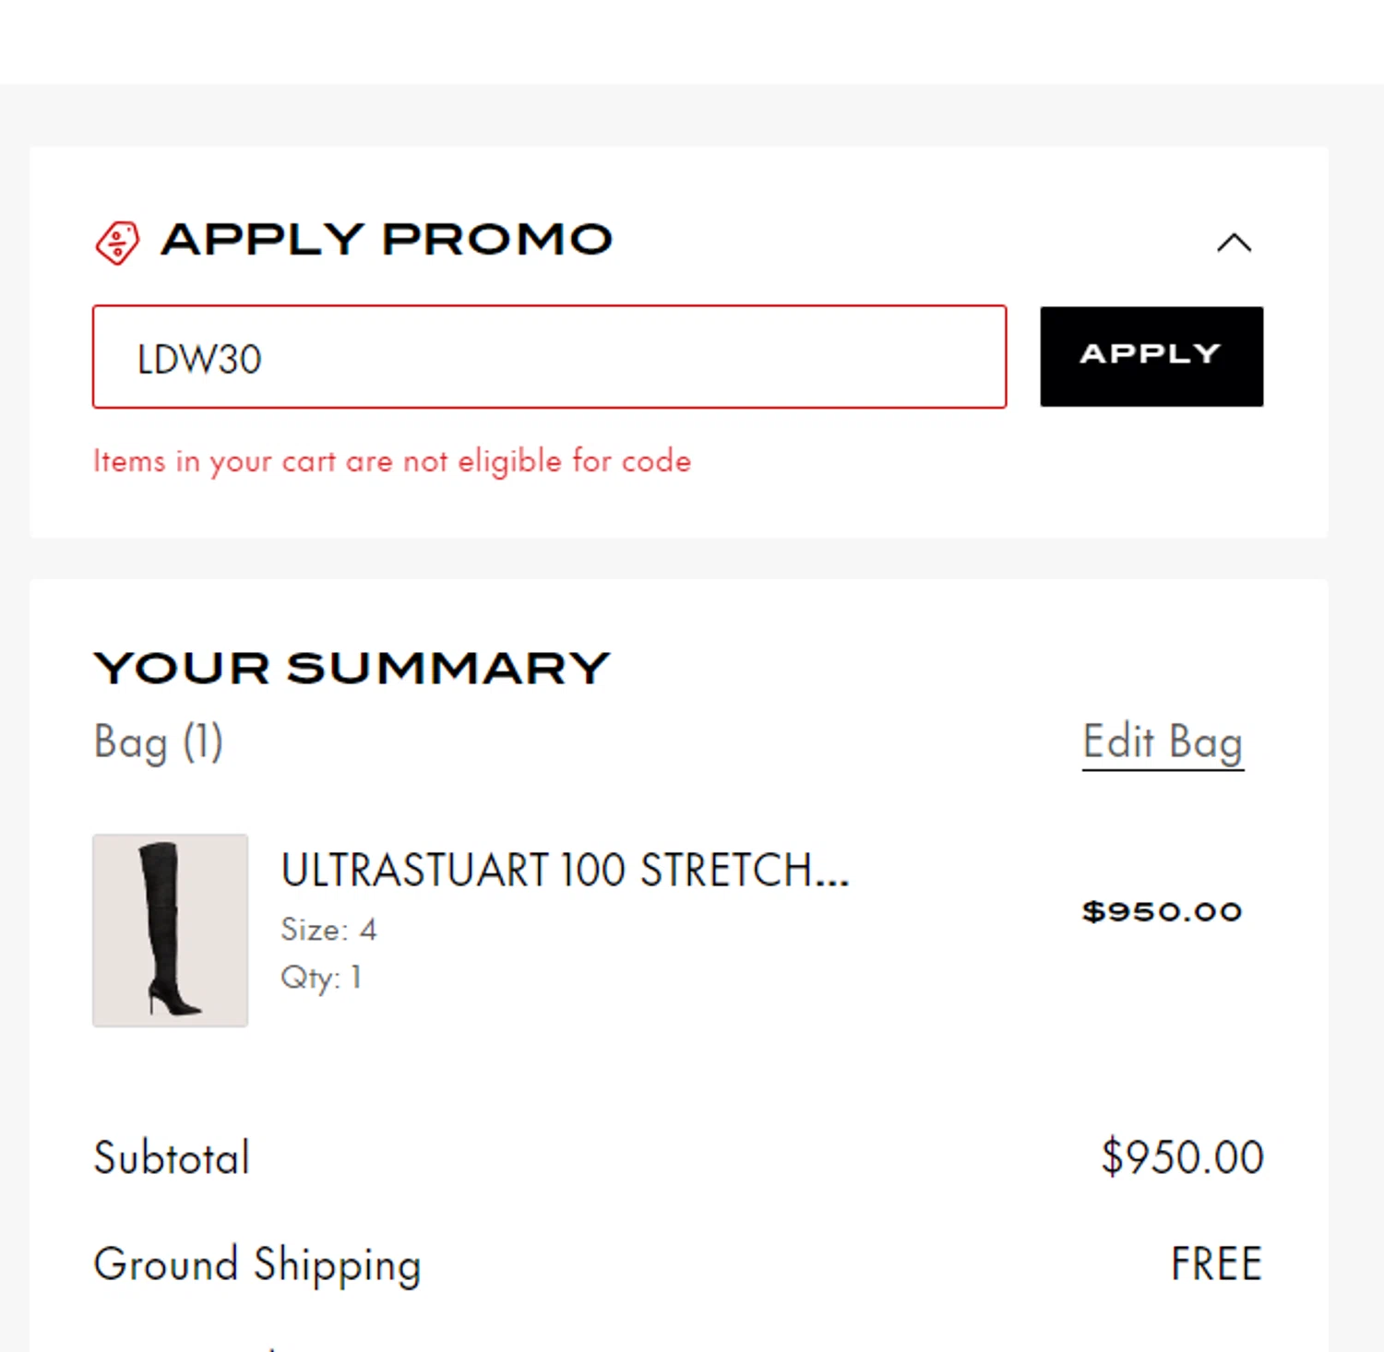
Task: Click the bold $950.00 item price
Action: 1162,912
